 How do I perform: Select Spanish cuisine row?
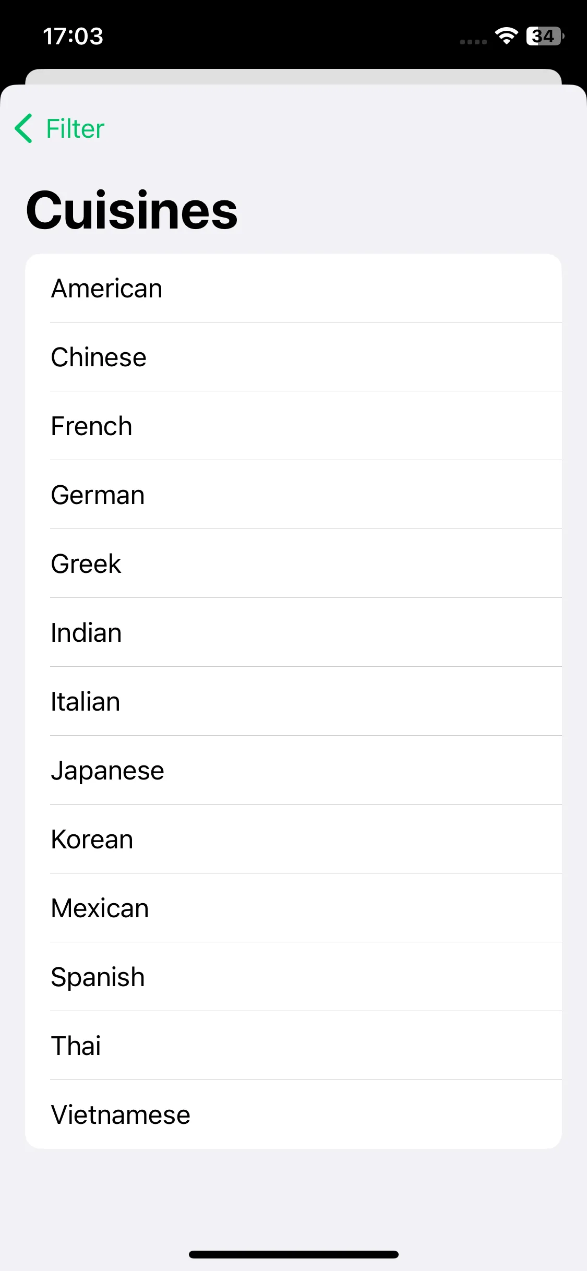coord(293,977)
